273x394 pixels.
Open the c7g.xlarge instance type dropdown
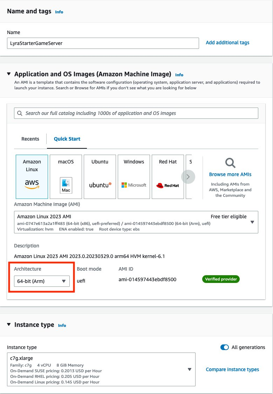[101, 369]
